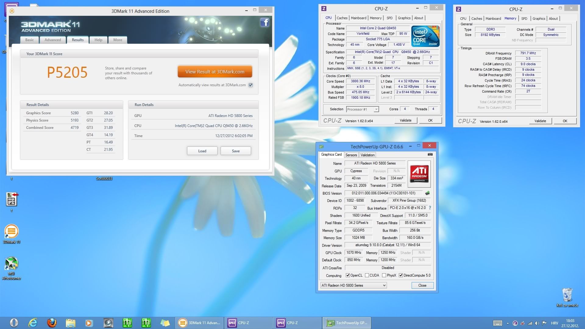Image resolution: width=585 pixels, height=329 pixels.
Task: Click the GPU Clock 1070 MHz field
Action: point(354,253)
